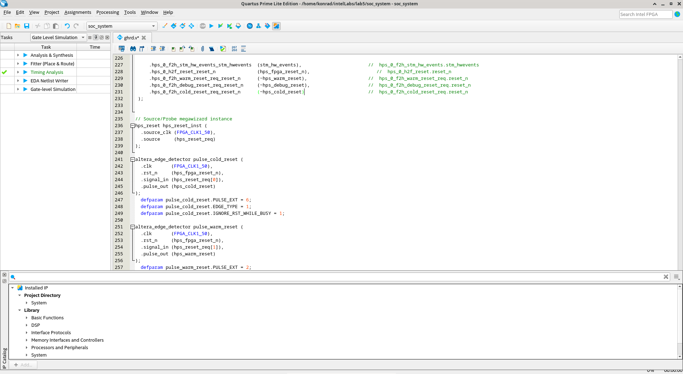Clear the IP Catalog search field
Viewport: 683px width, 374px height.
pos(666,277)
